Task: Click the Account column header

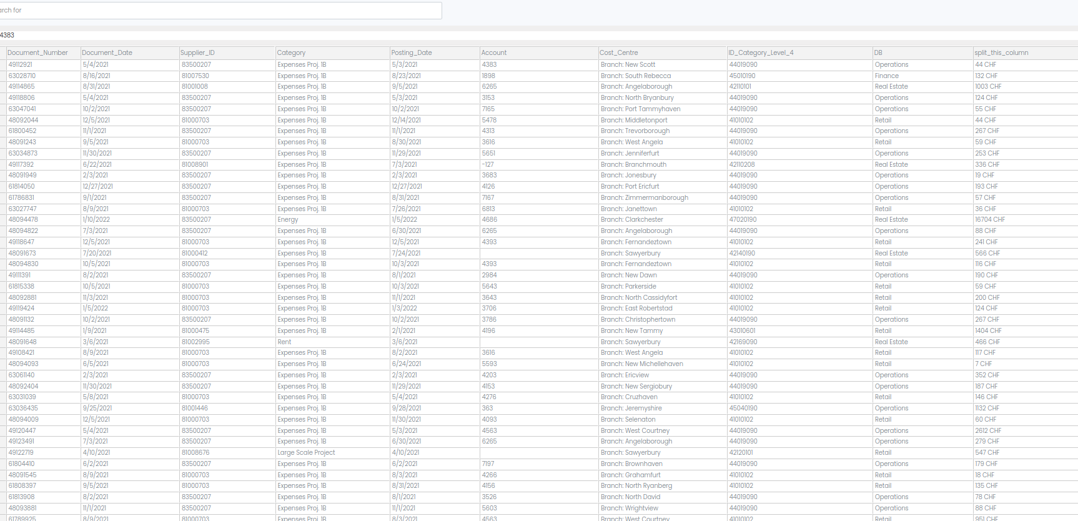Action: click(x=494, y=53)
